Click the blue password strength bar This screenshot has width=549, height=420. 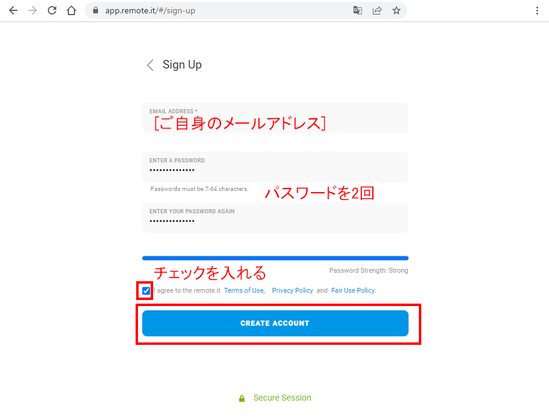click(275, 258)
